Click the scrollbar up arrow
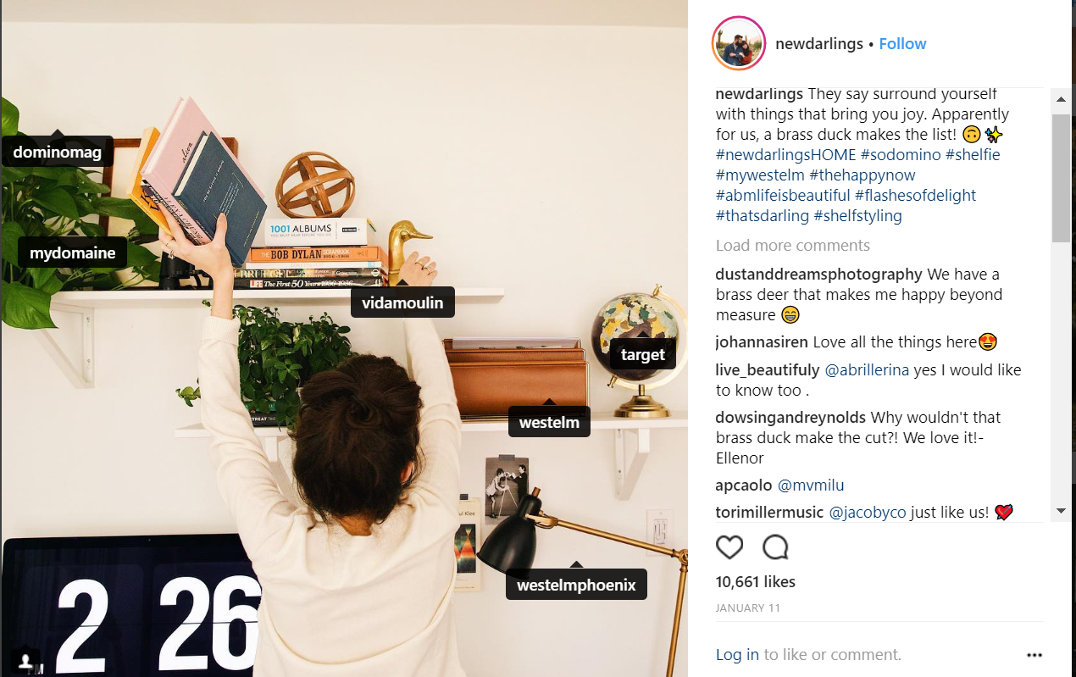 (x=1061, y=99)
